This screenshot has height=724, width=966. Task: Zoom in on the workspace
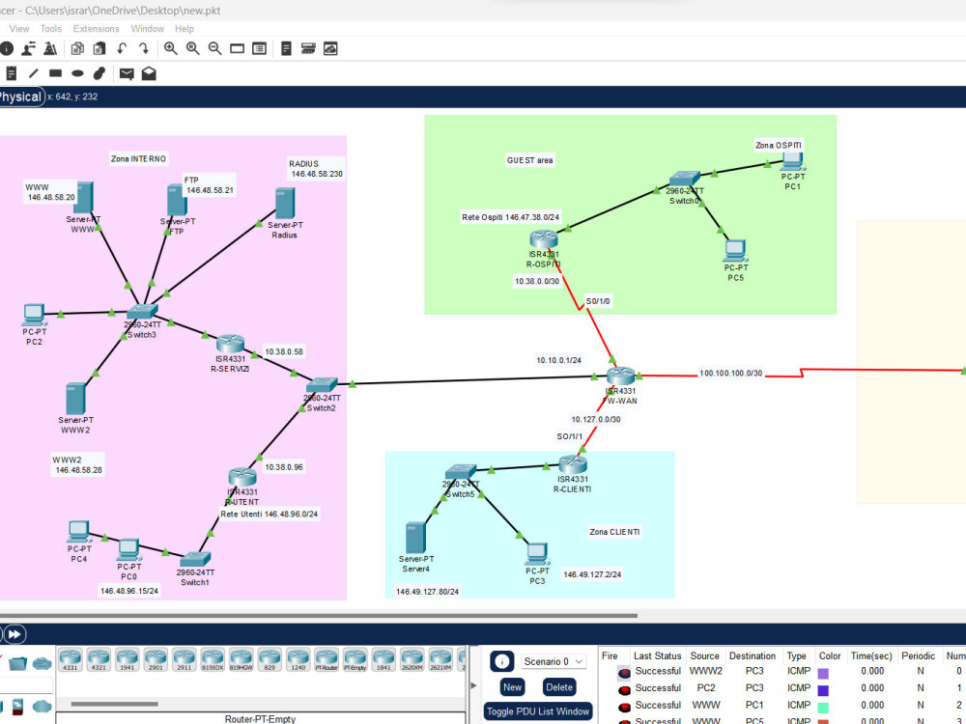(170, 48)
